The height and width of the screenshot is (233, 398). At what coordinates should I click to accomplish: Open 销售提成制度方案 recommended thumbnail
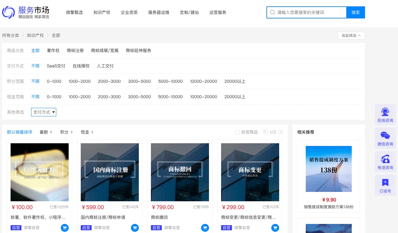click(329, 169)
